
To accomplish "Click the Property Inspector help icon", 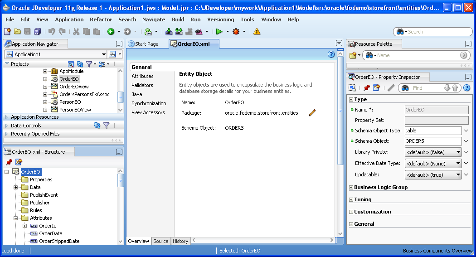I will click(466, 88).
